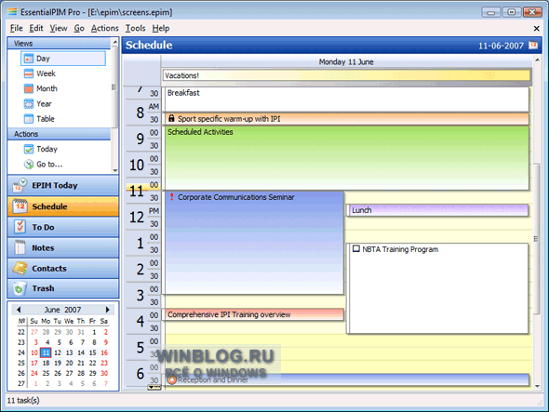Click lock icon on Sport specific warm-up
The height and width of the screenshot is (412, 549).
(171, 118)
